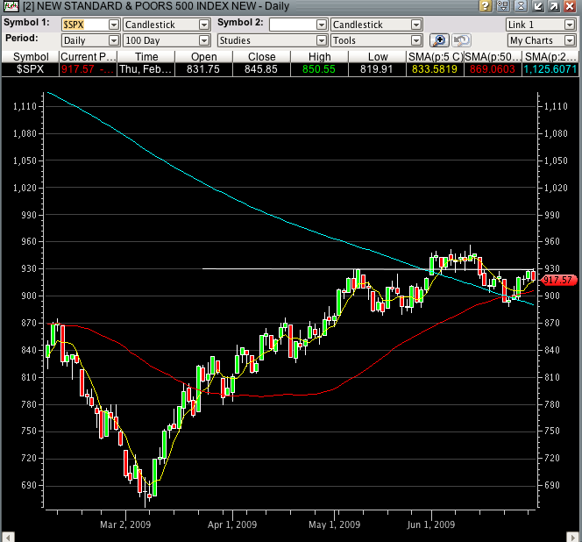Screen dimensions: 582x542
Task: Click the Close column header
Action: 261,57
